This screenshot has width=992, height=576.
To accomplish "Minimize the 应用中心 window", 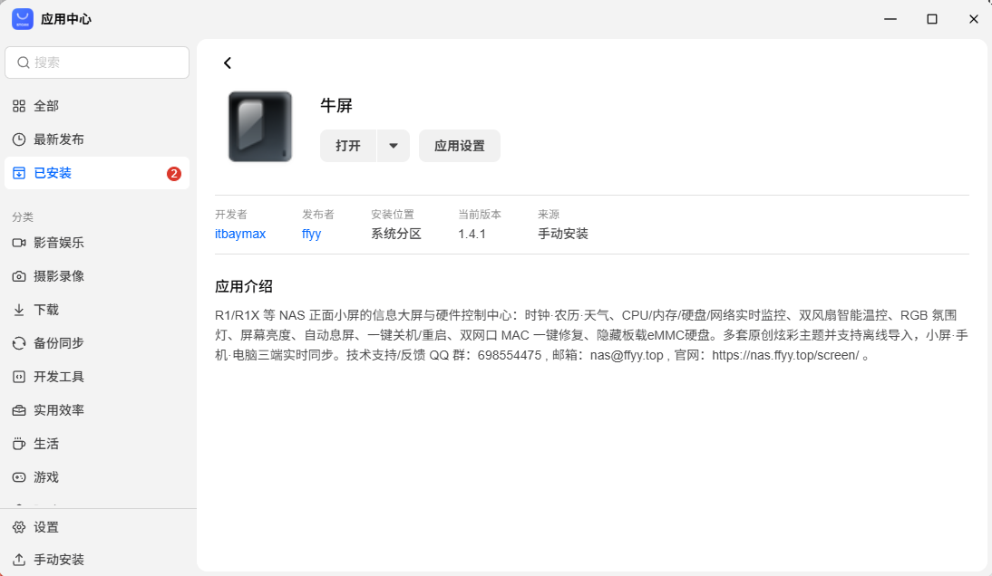I will click(x=890, y=19).
